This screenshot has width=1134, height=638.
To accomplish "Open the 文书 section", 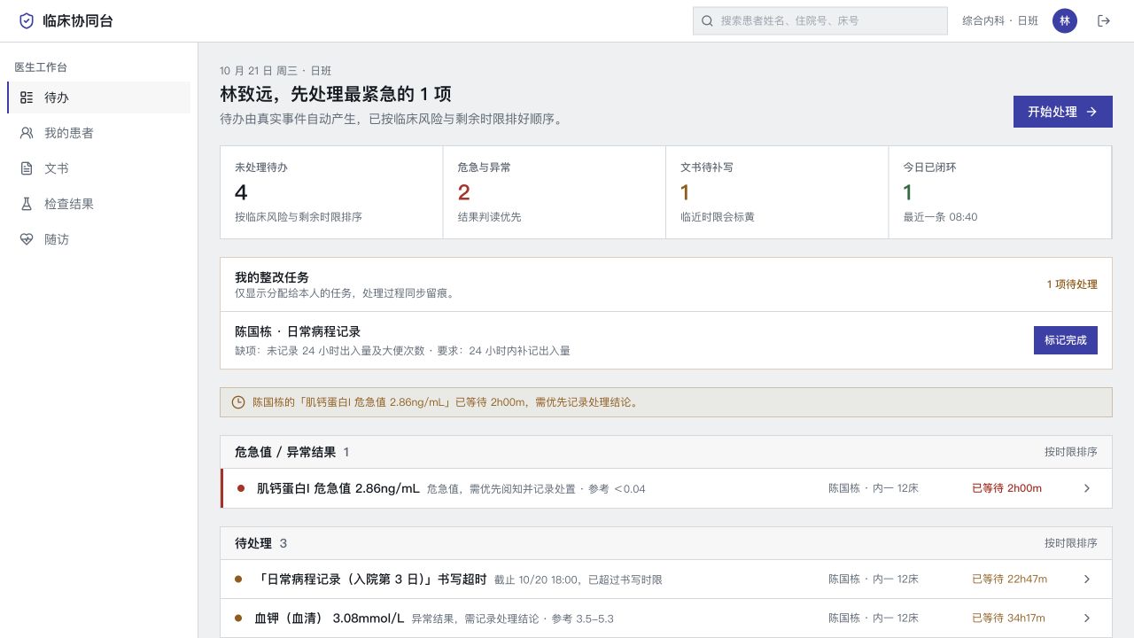I will (x=98, y=168).
